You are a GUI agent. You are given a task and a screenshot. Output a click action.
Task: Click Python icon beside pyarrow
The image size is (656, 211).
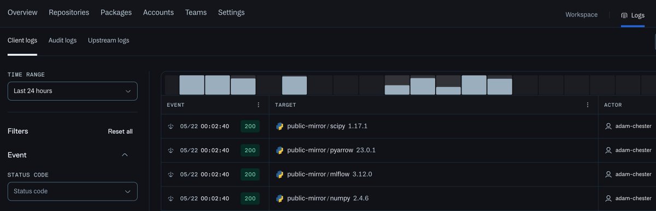click(280, 150)
